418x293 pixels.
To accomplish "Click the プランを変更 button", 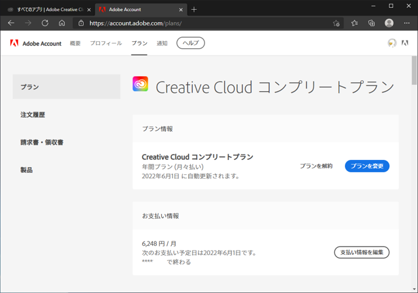I will 367,166.
